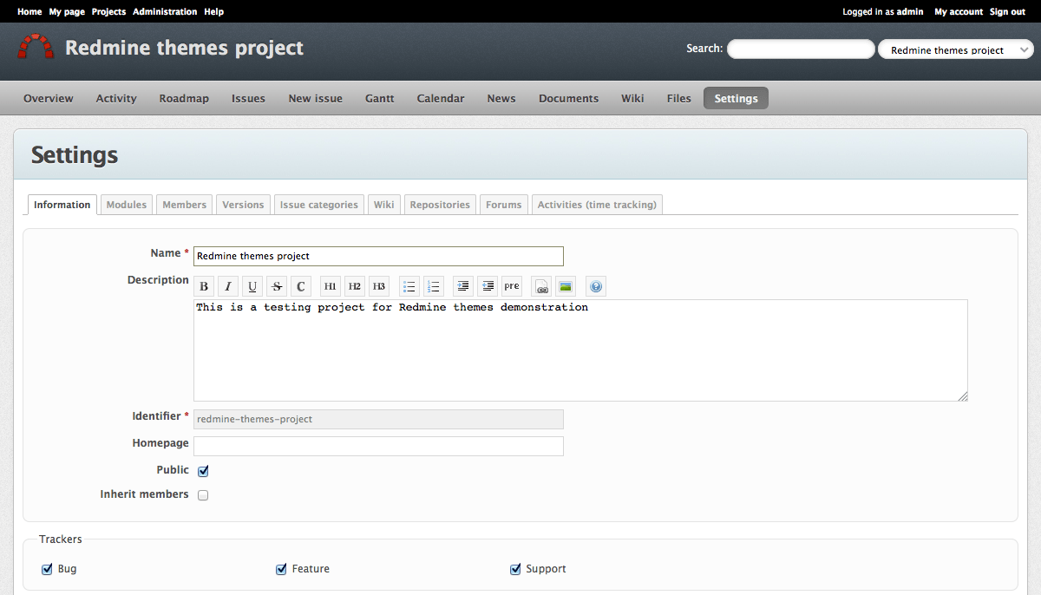Uncheck the Support tracker
The height and width of the screenshot is (595, 1041).
(516, 569)
